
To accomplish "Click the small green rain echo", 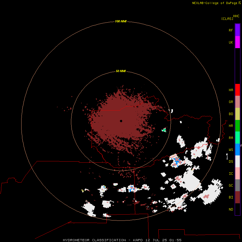I will 164,130.
